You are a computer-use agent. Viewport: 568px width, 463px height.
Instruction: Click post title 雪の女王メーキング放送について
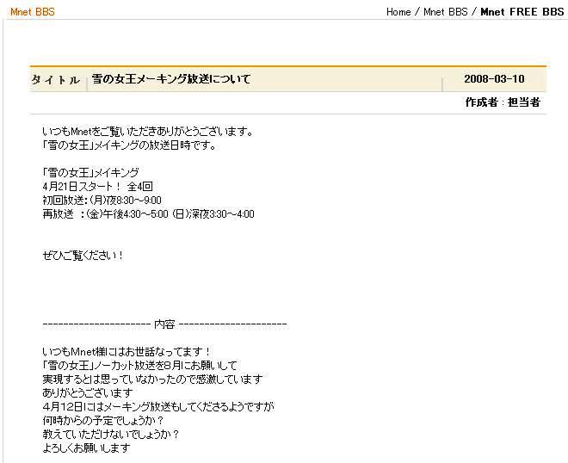coord(171,79)
